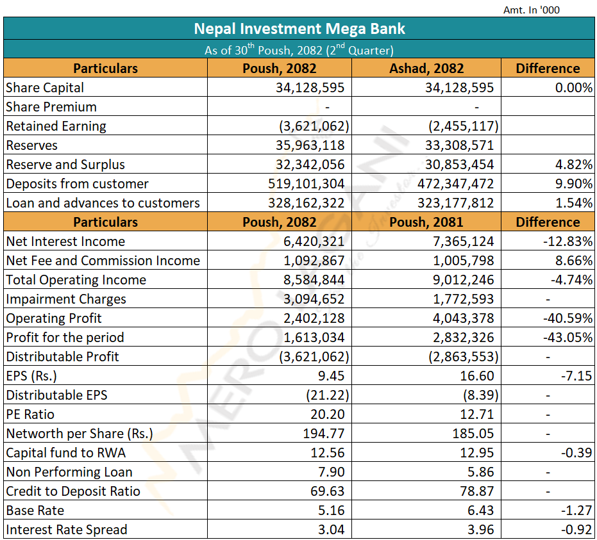Screen dimensions: 597x540
Task: Select the -12.83% difference cell
Action: click(x=570, y=241)
